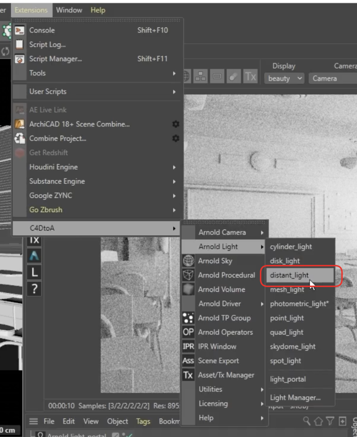The image size is (357, 437).
Task: Create a skydome_light
Action: point(300,346)
